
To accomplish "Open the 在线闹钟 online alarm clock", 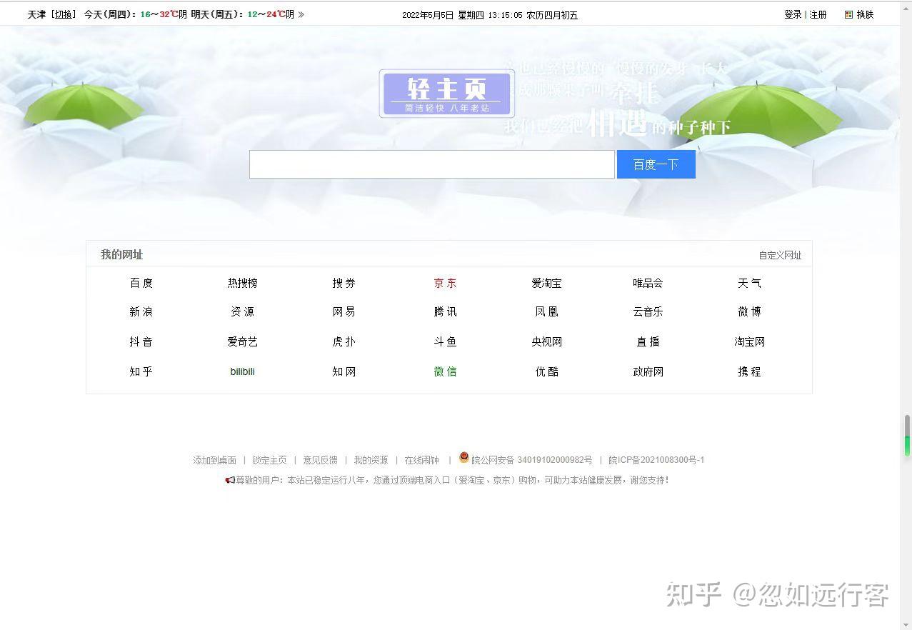I will pos(421,459).
